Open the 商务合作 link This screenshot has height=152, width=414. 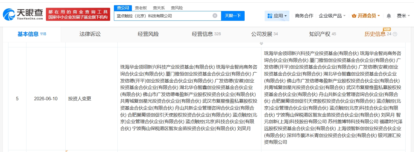(x=304, y=16)
